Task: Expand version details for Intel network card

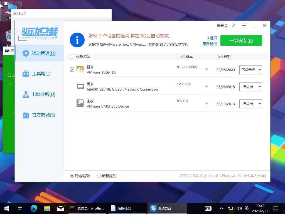Action: coord(206,86)
